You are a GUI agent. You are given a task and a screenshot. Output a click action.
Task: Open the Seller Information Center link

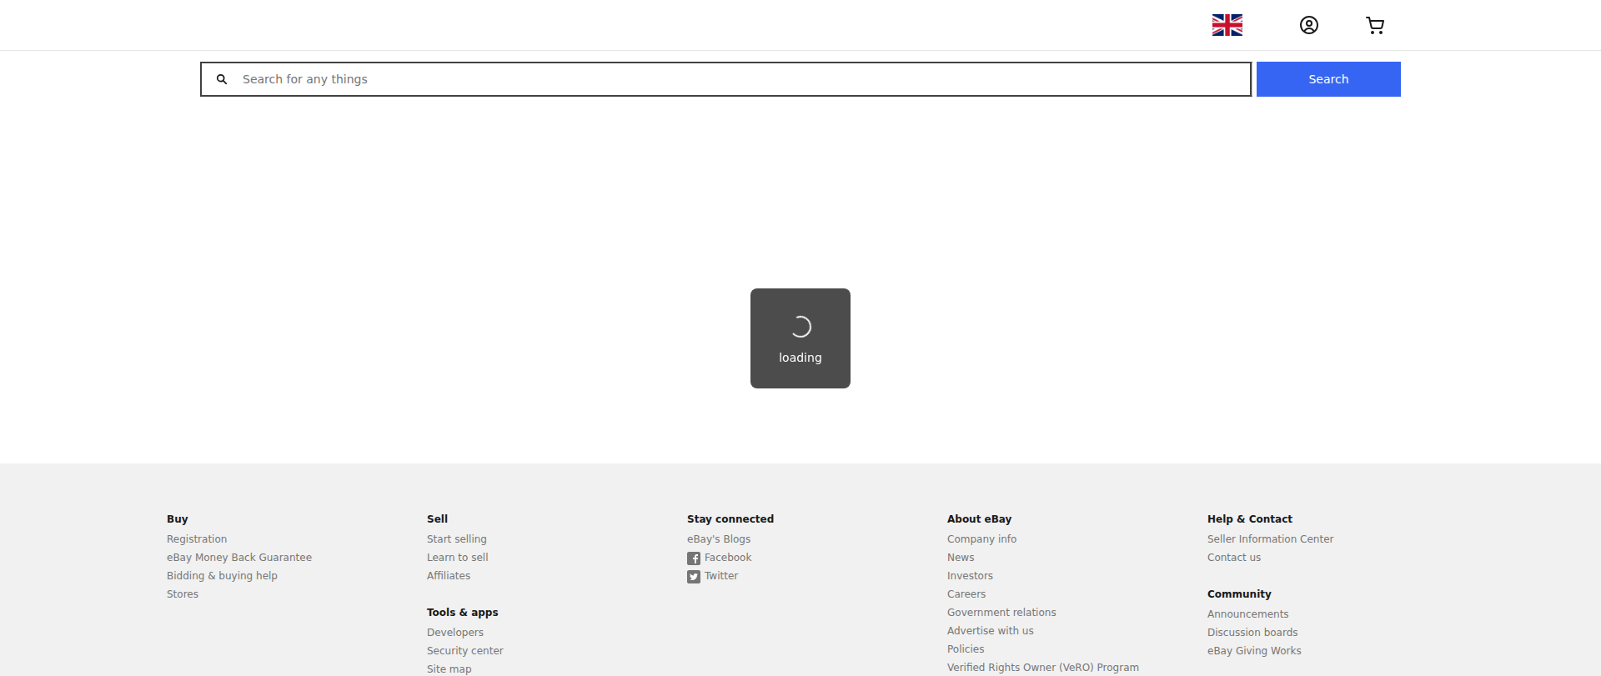click(1271, 539)
